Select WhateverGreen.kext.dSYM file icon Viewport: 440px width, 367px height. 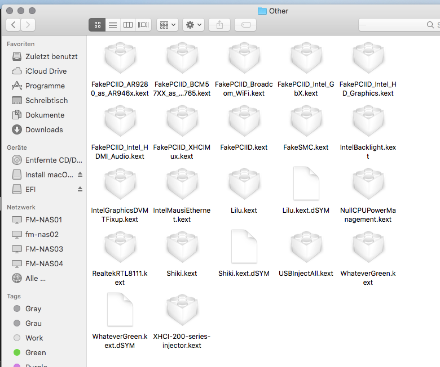[120, 310]
